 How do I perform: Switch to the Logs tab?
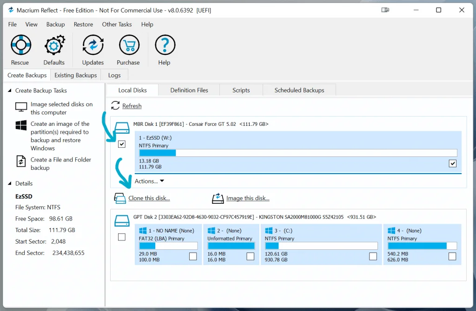tap(114, 75)
